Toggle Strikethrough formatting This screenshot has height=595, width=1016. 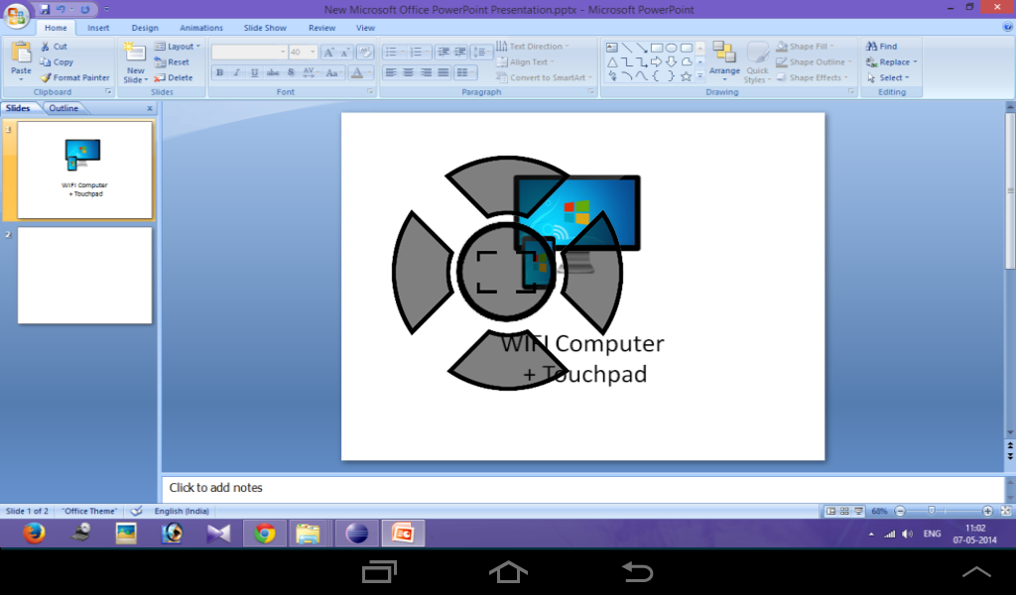[273, 72]
